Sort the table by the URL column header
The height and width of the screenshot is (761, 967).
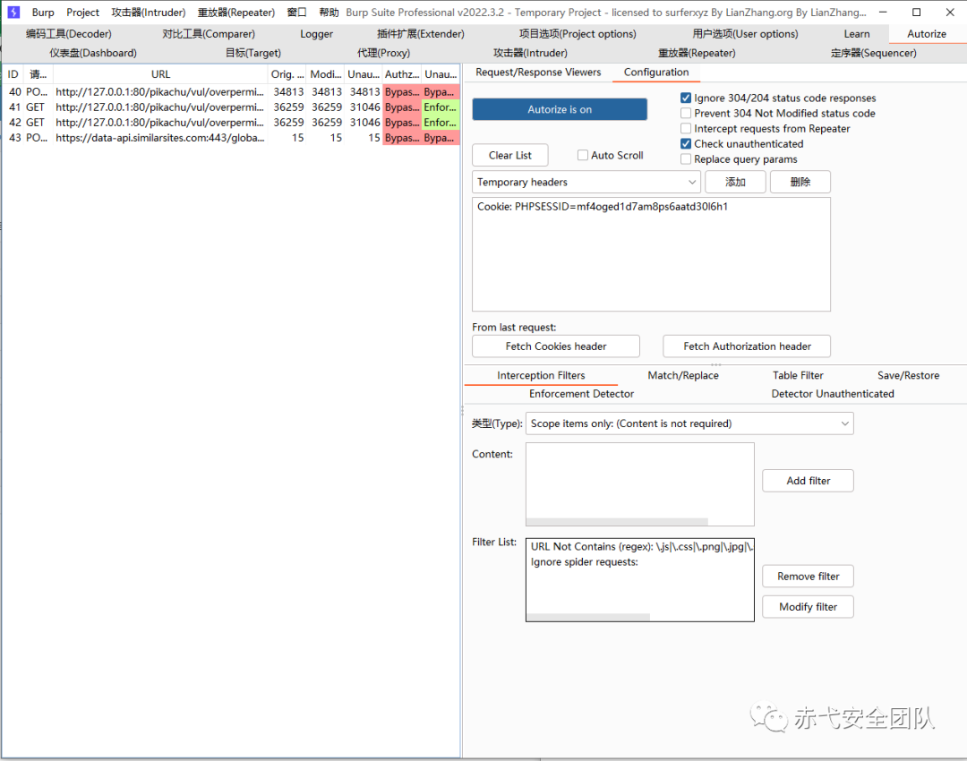160,74
